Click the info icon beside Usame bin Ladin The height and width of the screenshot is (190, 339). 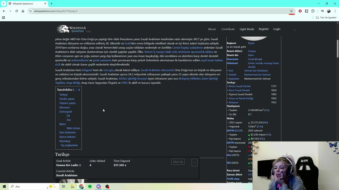80,165
